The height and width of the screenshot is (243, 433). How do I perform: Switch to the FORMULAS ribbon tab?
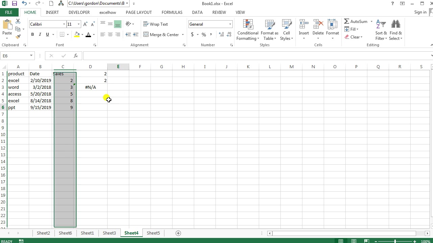172,12
